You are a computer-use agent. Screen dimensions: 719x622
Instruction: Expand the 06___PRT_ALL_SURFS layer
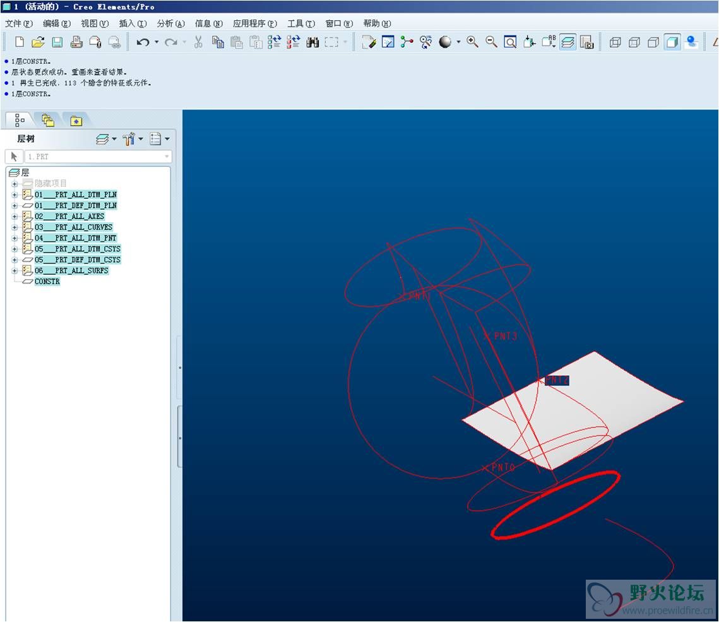click(15, 271)
